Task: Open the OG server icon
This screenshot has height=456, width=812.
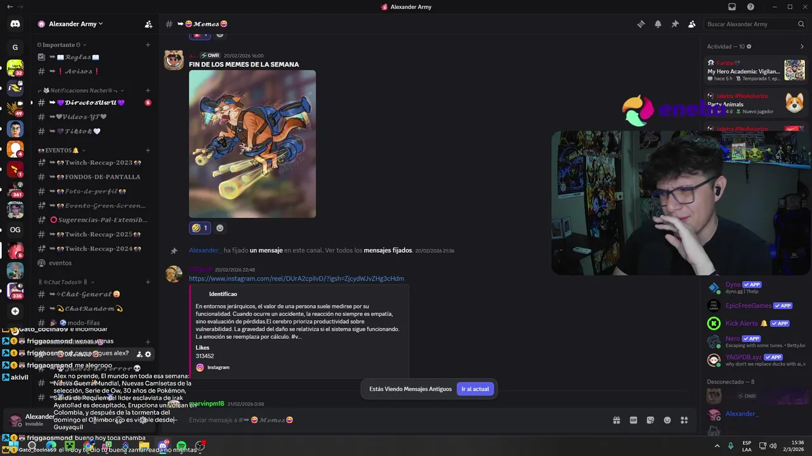Action: pyautogui.click(x=15, y=230)
